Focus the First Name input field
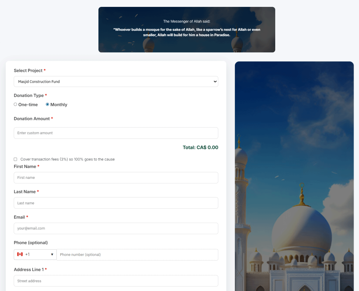This screenshot has width=359, height=291. coord(116,178)
